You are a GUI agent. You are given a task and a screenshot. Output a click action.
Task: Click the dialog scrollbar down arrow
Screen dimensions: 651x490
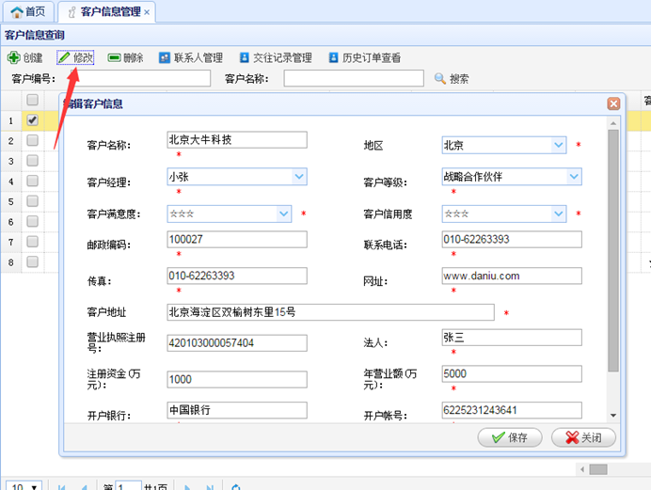coord(613,416)
